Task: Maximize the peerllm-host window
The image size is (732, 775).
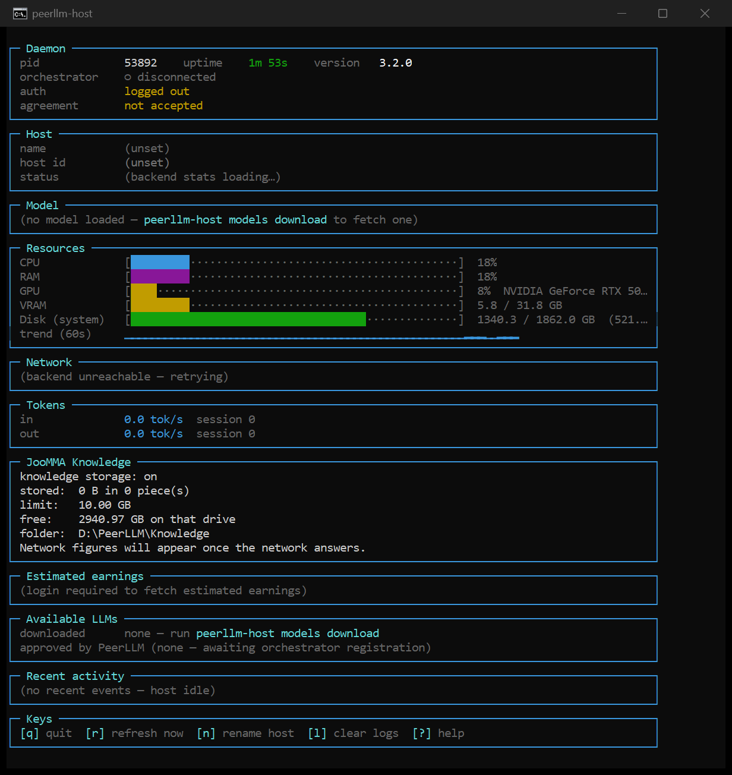Action: pyautogui.click(x=663, y=13)
